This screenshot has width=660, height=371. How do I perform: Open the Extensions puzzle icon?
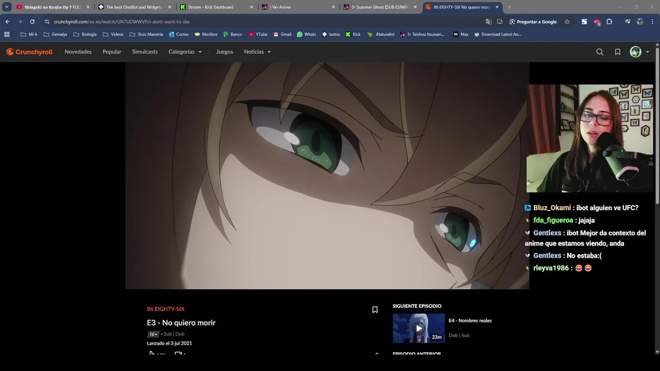tap(609, 22)
